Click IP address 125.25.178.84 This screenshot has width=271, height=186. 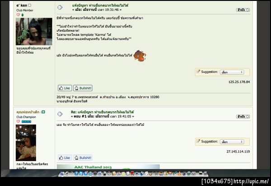(x=239, y=82)
